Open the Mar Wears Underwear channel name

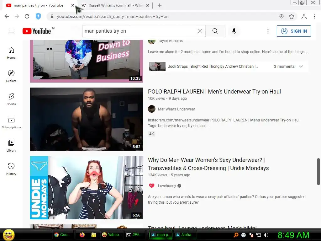(176, 109)
